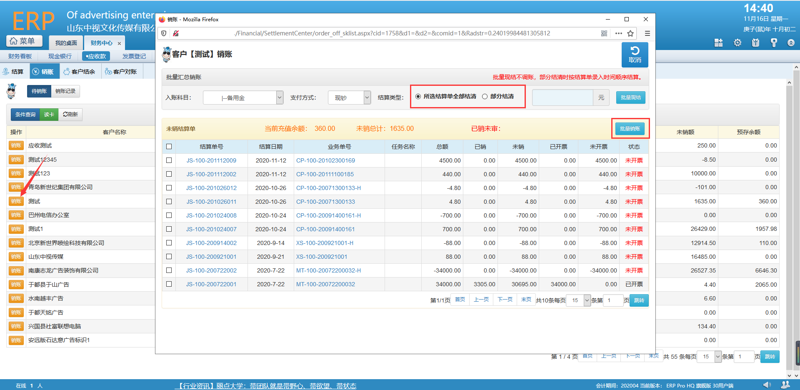
Task: Check the row JS-100-201024008
Action: pyautogui.click(x=169, y=215)
